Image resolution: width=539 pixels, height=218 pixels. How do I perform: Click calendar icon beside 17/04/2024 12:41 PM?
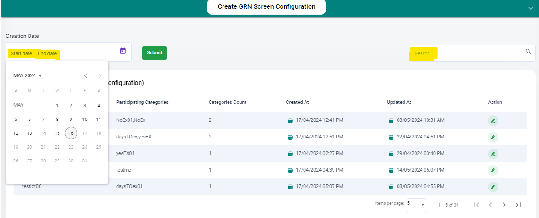[x=290, y=120]
